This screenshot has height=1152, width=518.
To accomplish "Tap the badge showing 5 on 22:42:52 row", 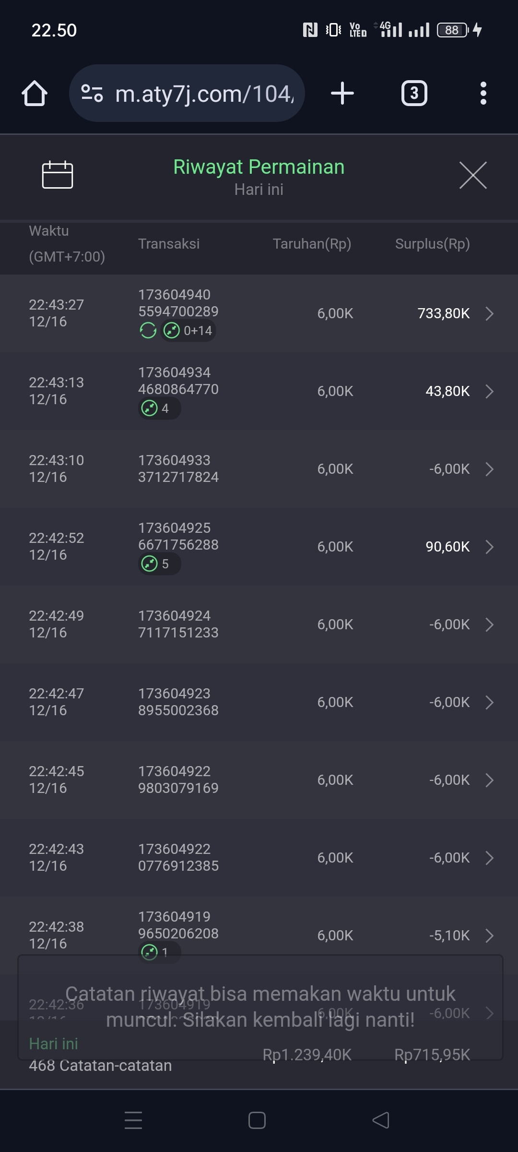I will click(159, 564).
